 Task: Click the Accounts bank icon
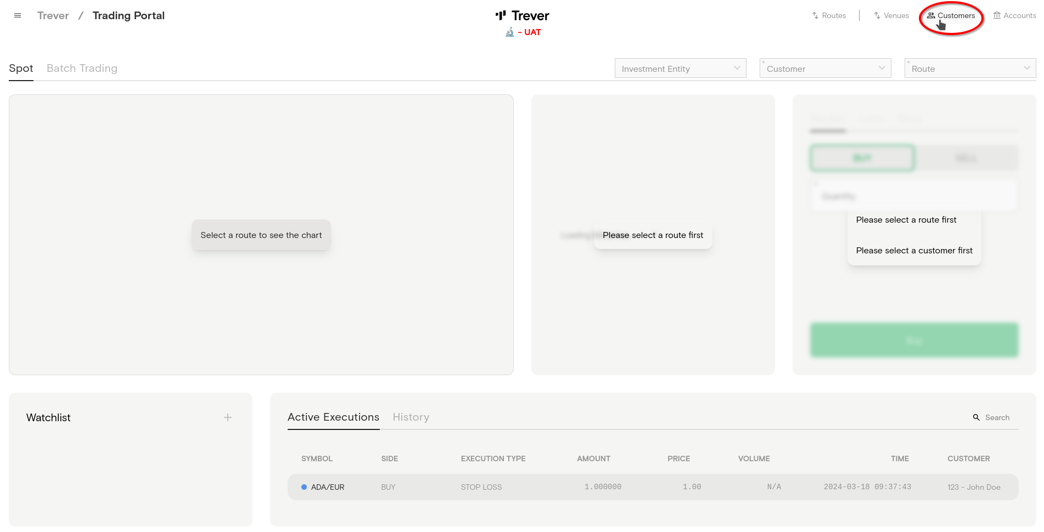pyautogui.click(x=997, y=15)
